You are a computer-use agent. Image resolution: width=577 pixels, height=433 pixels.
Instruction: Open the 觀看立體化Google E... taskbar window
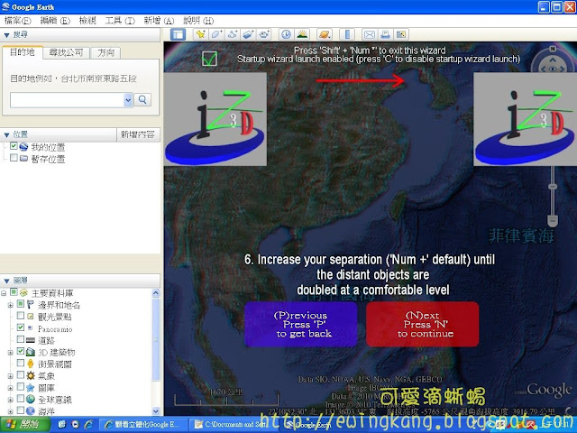[143, 425]
